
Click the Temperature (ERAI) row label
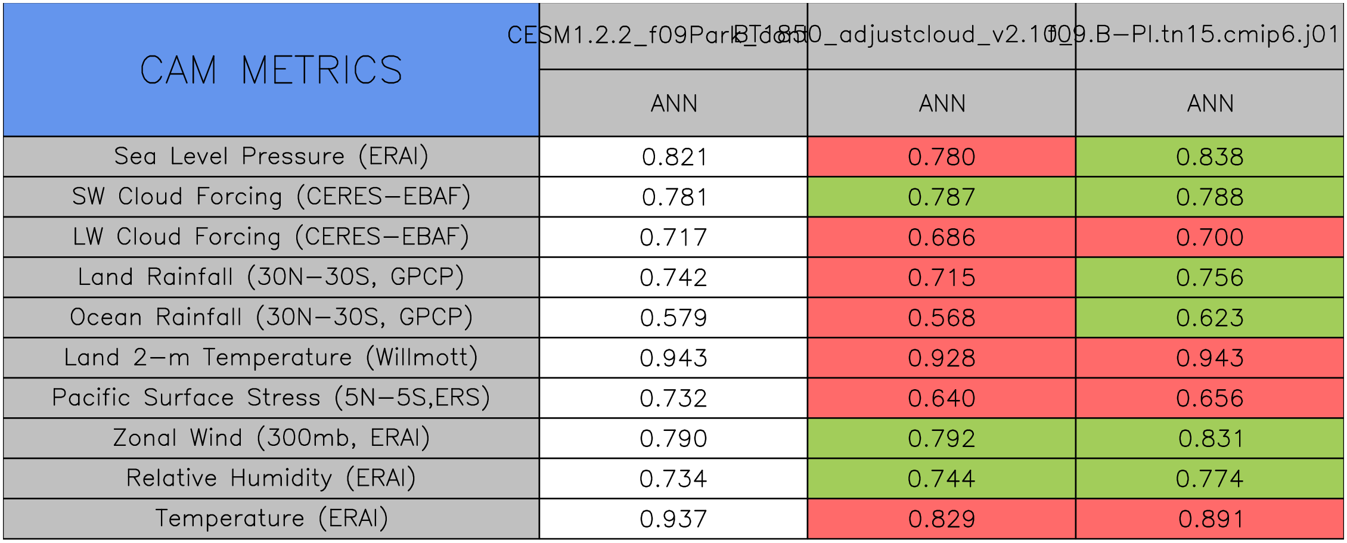[271, 519]
